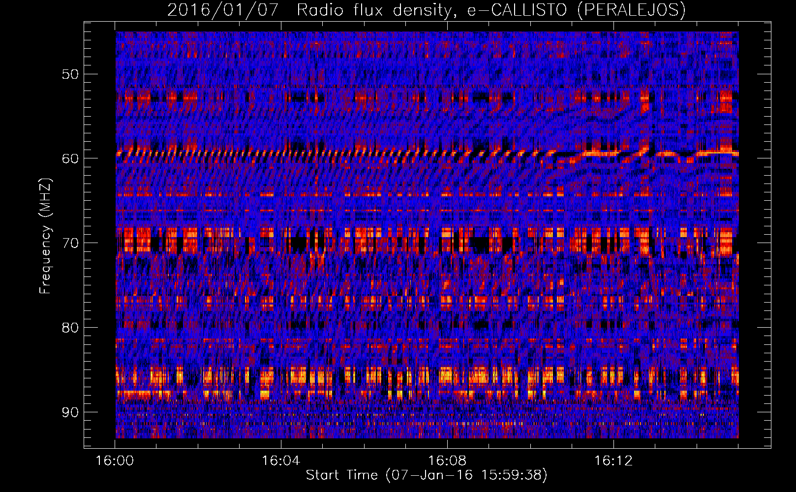Viewport: 796px width, 492px height.
Task: Click the 16:04 time tick label
Action: coord(281,461)
